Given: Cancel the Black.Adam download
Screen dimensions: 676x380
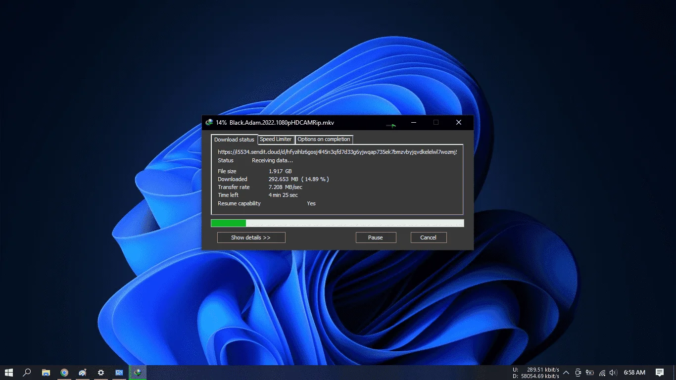Looking at the screenshot, I should [429, 237].
